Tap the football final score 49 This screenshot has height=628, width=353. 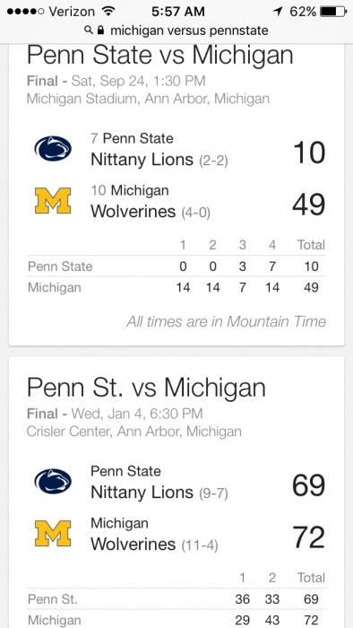(x=308, y=205)
